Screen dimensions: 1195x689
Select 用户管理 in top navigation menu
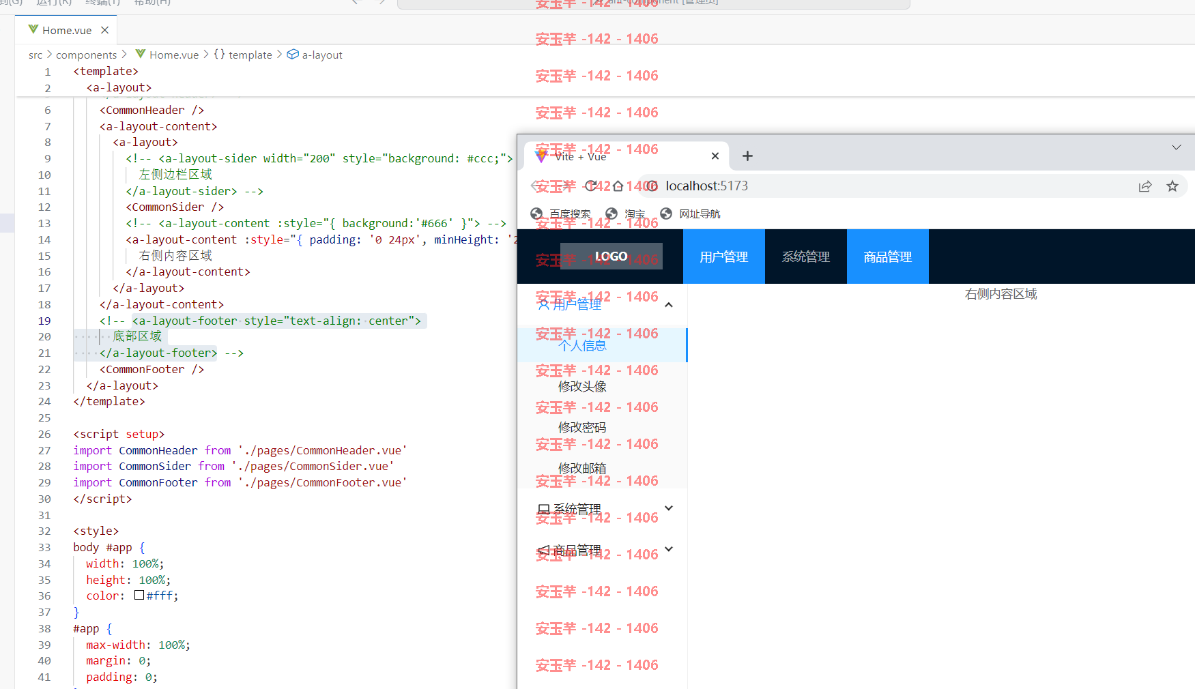point(724,256)
